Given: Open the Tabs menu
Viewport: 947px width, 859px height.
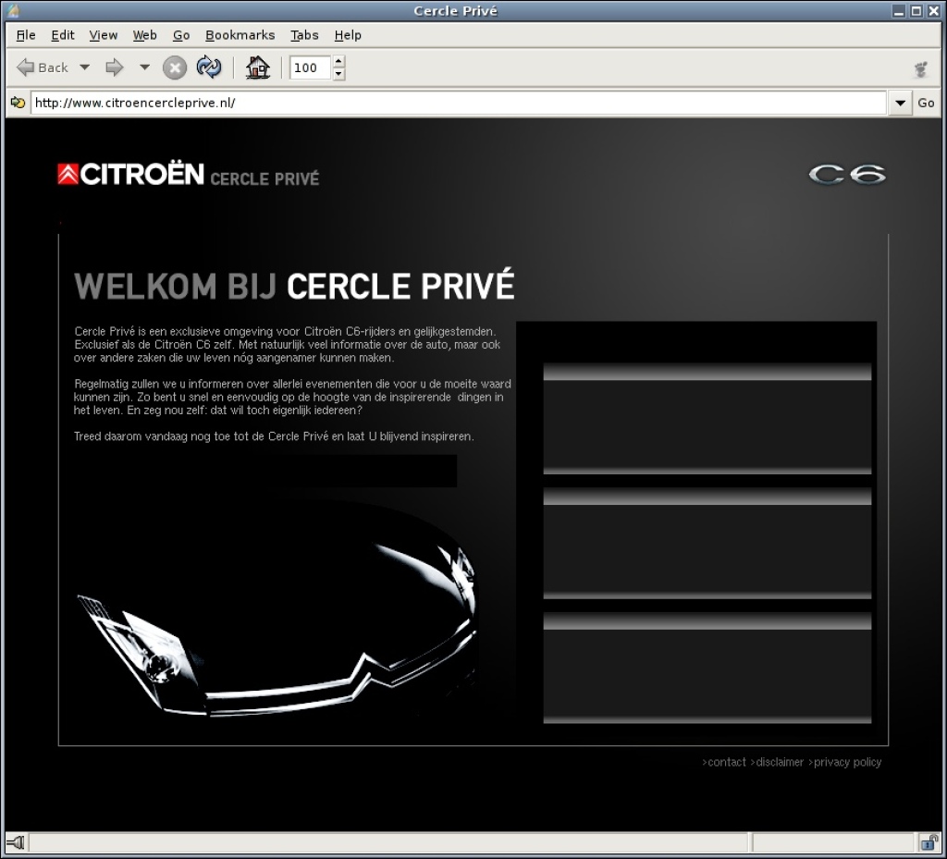Looking at the screenshot, I should 304,35.
